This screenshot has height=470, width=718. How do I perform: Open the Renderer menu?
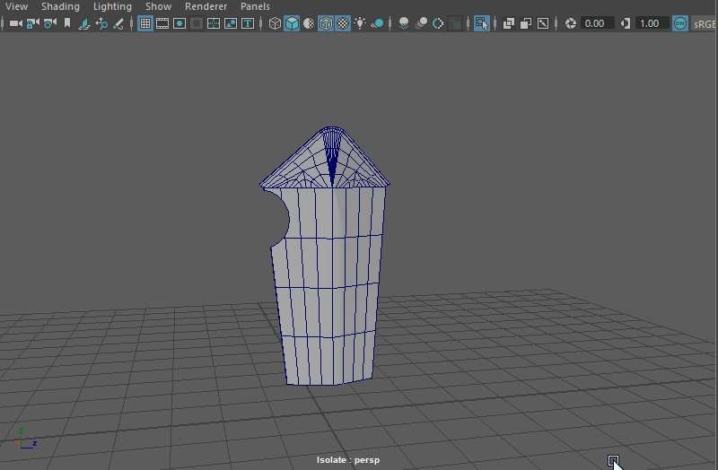(x=206, y=6)
